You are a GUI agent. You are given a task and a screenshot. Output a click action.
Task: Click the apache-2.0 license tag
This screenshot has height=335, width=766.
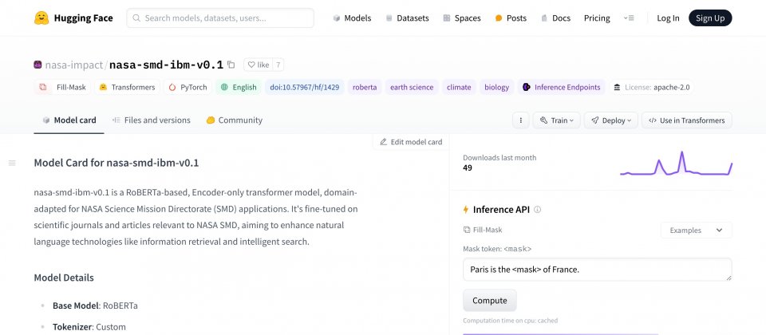651,87
